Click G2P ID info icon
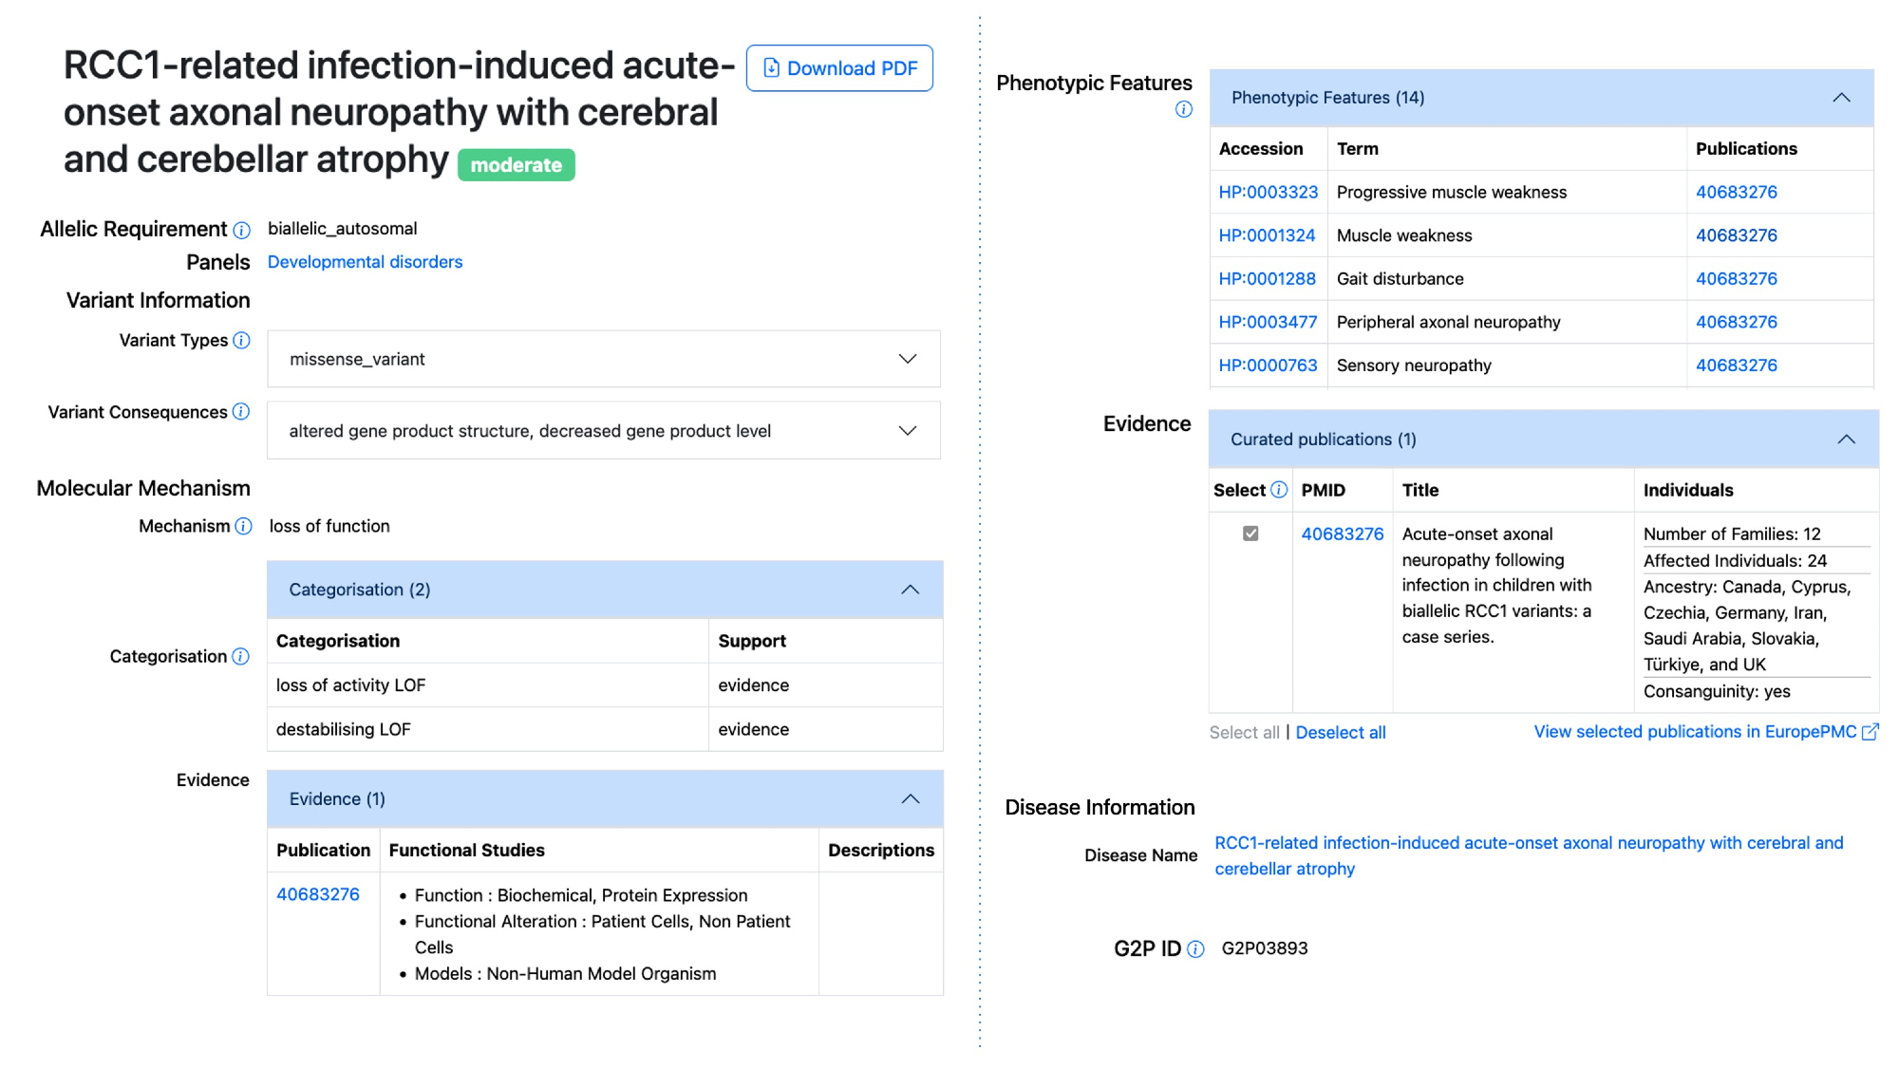The image size is (1899, 1068). 1195,949
